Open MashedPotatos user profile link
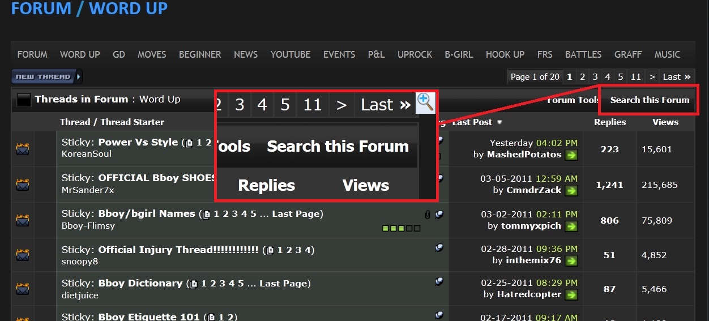The width and height of the screenshot is (709, 321). coord(524,154)
